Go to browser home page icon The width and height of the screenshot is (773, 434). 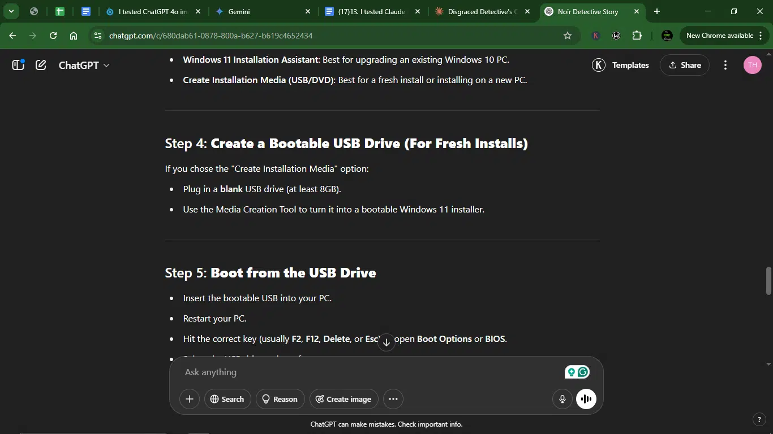coord(74,36)
